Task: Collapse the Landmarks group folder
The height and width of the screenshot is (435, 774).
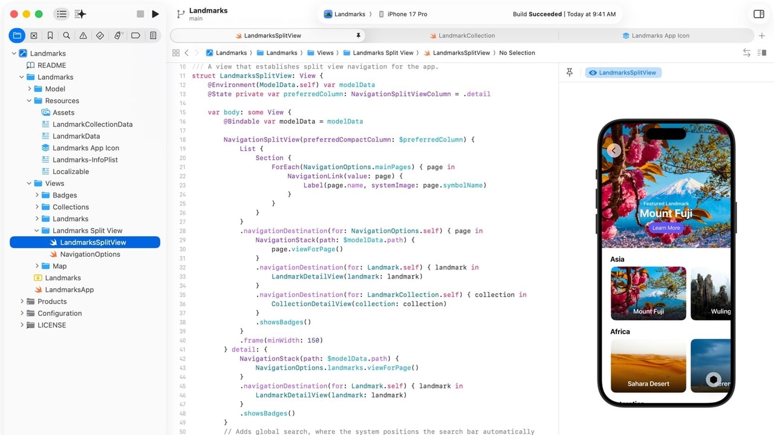Action: click(22, 77)
